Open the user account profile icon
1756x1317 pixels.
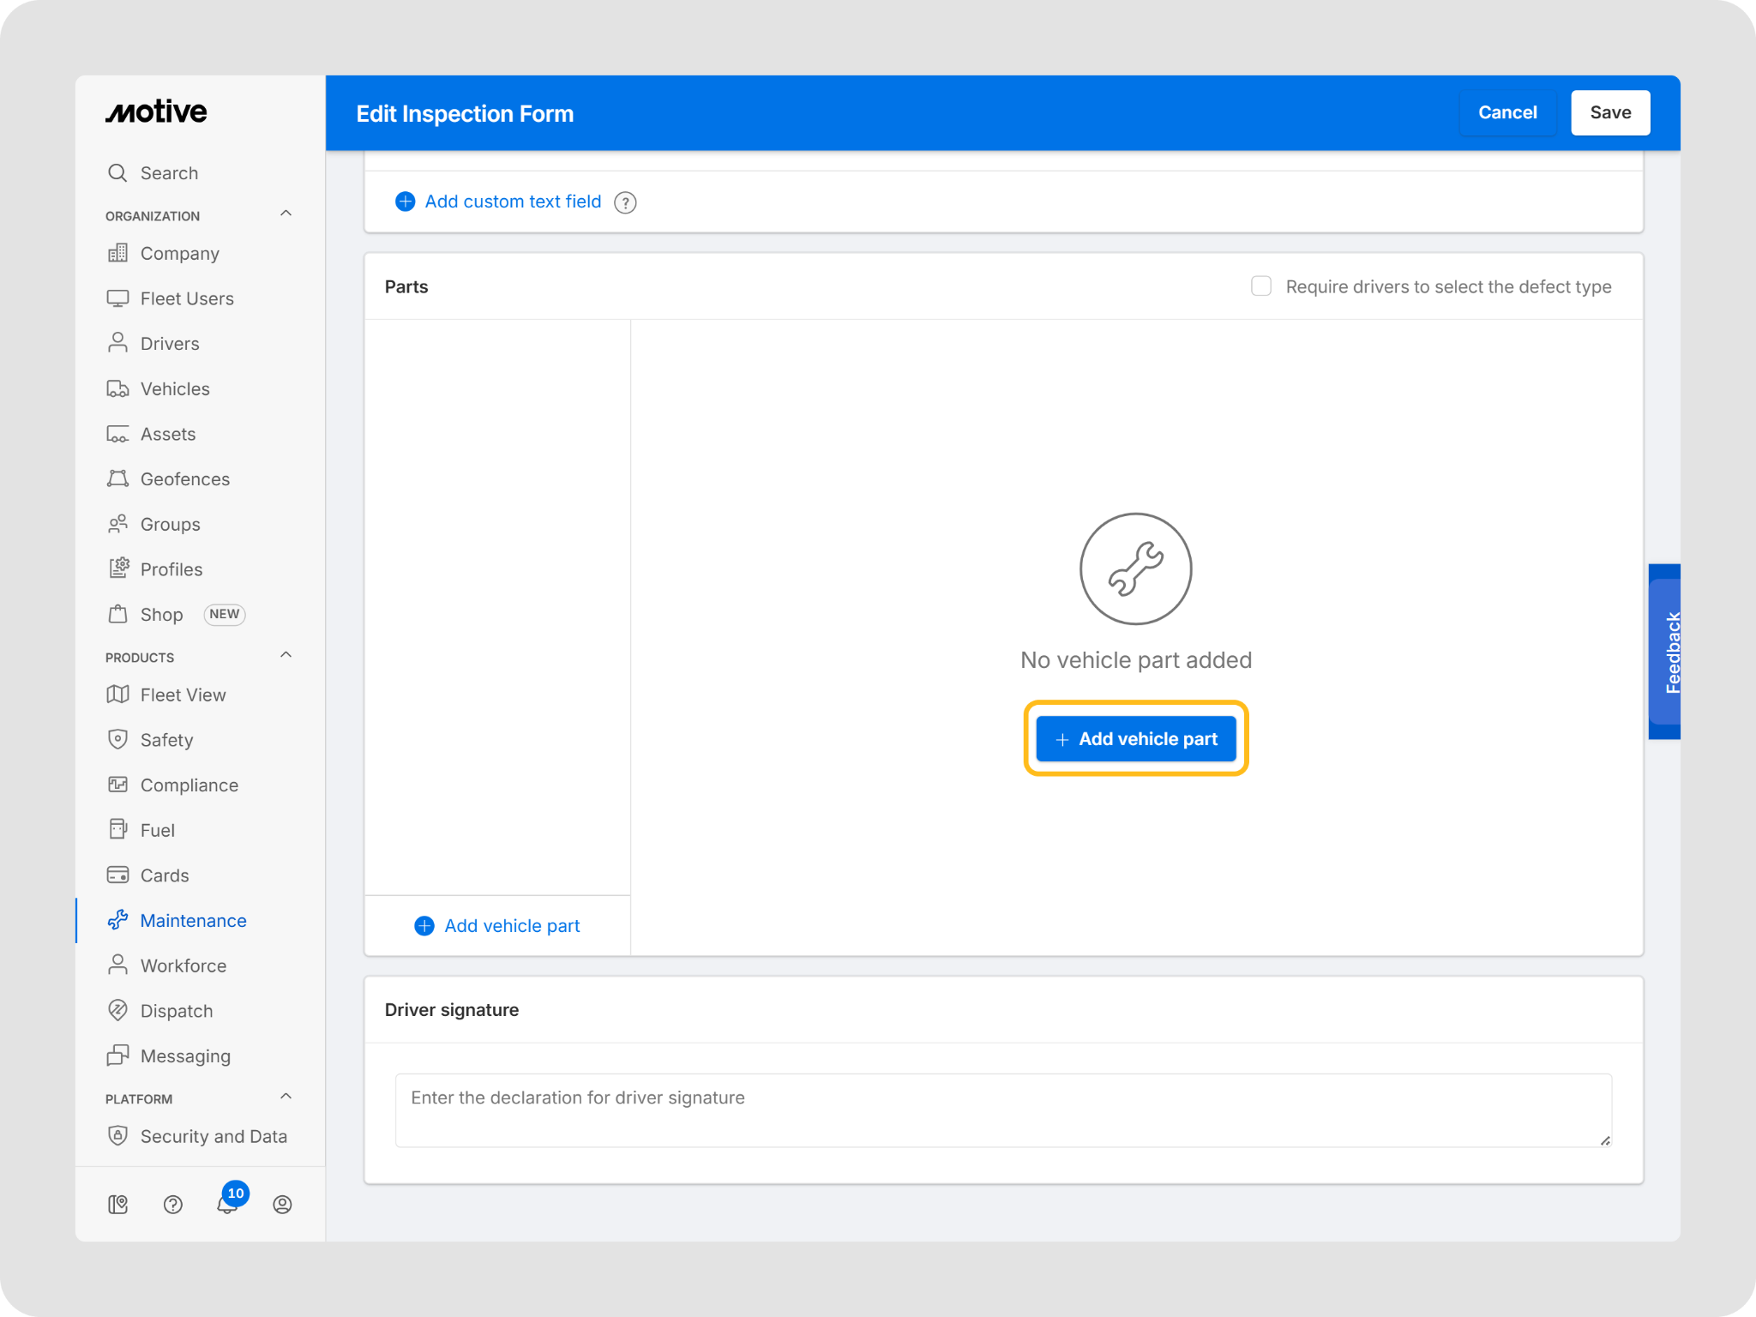[282, 1204]
